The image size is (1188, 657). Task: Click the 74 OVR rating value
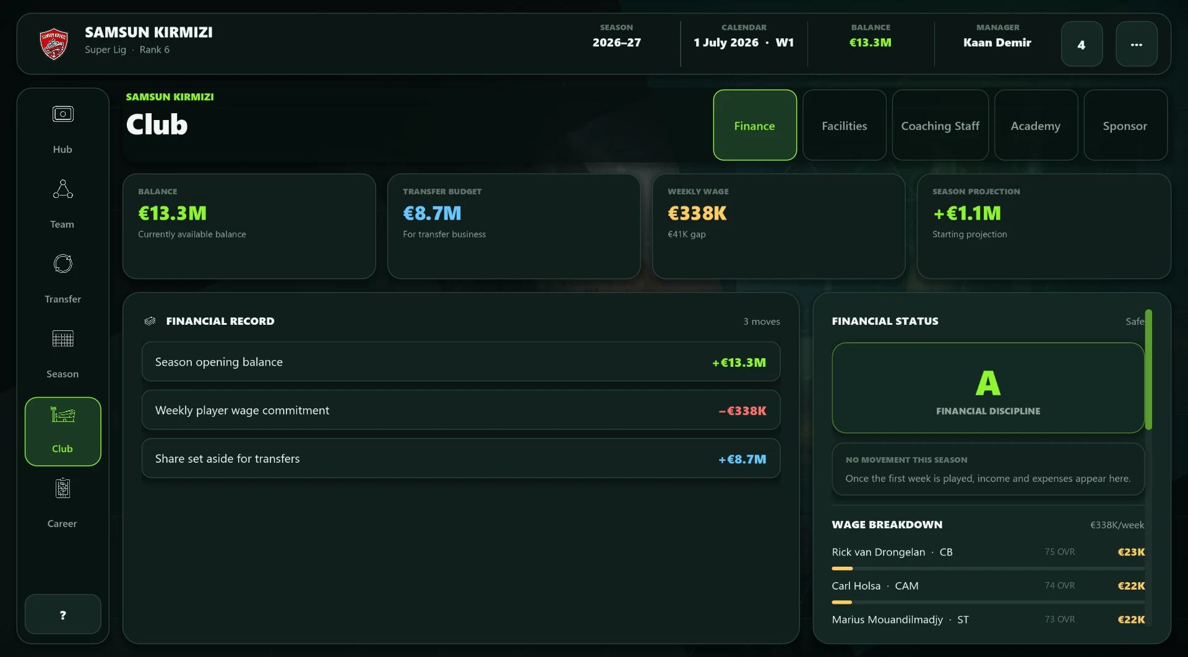[1060, 585]
